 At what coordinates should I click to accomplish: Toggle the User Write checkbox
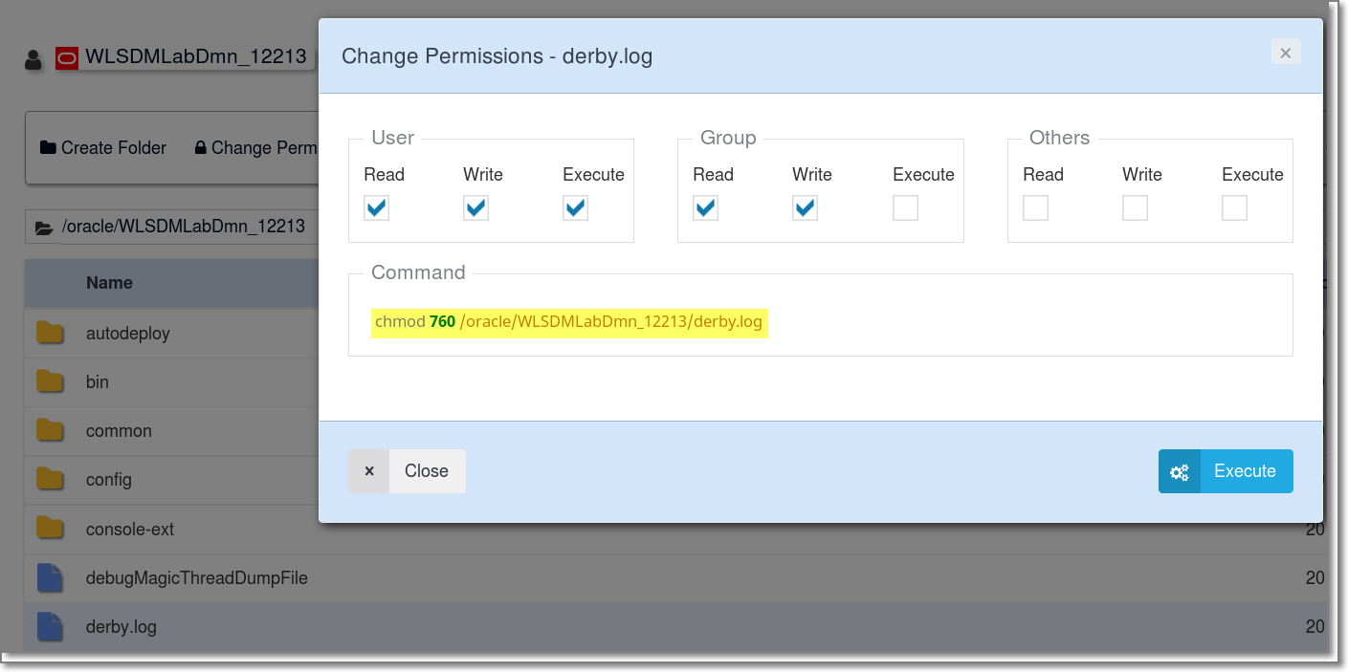tap(476, 207)
